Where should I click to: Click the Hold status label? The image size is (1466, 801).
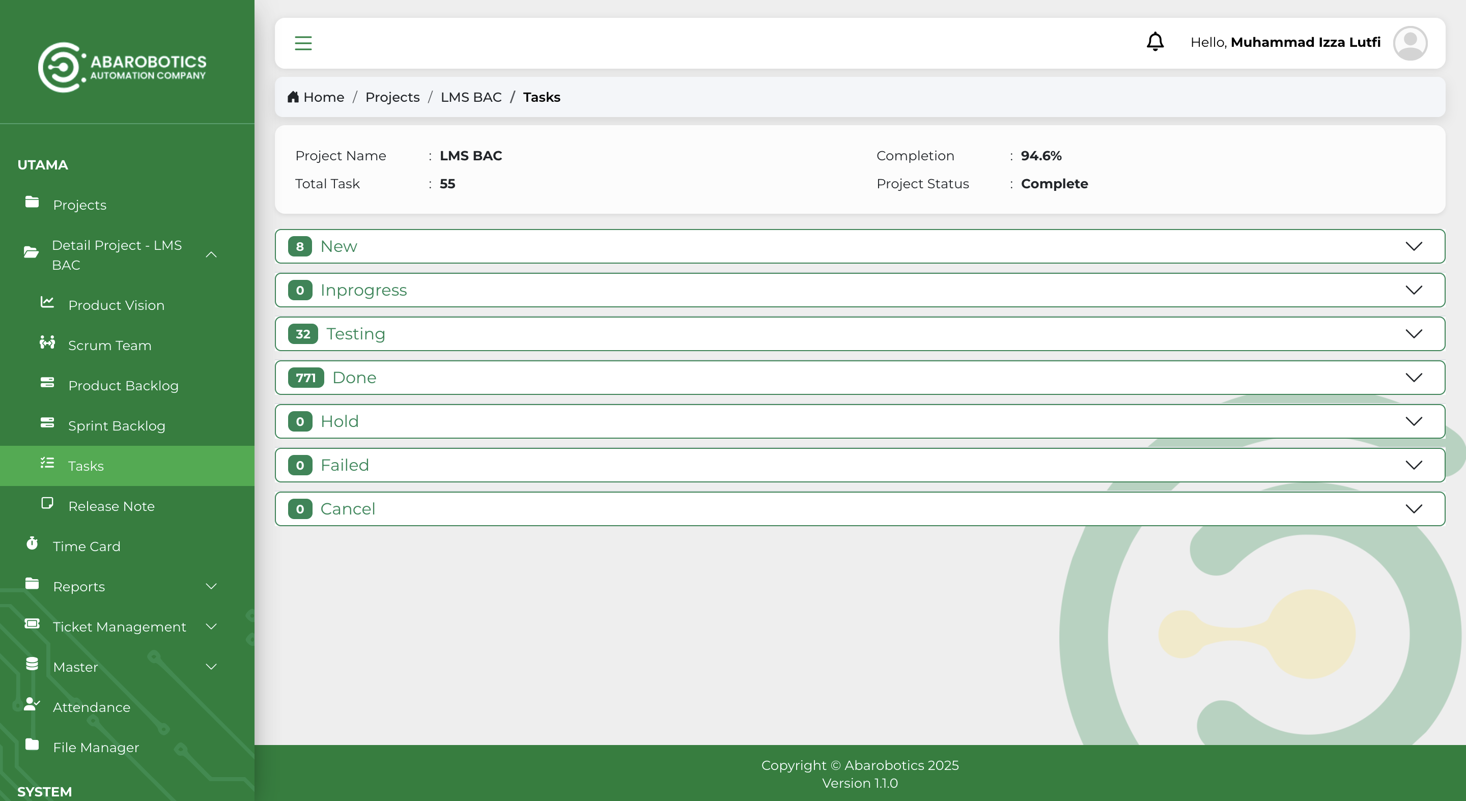click(340, 421)
